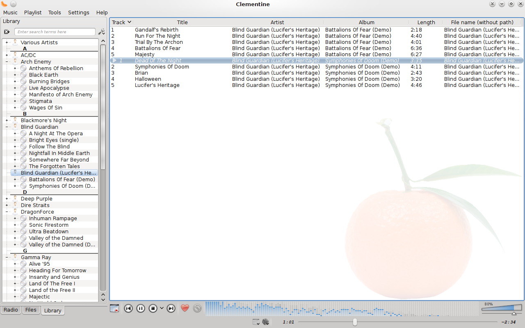
Task: Select the Library tab
Action: [x=52, y=310]
